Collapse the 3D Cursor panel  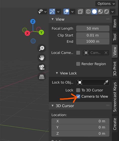52,106
